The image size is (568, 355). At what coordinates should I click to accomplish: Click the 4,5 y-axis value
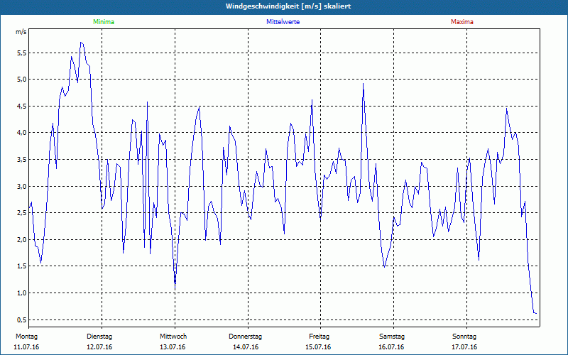pyautogui.click(x=21, y=106)
